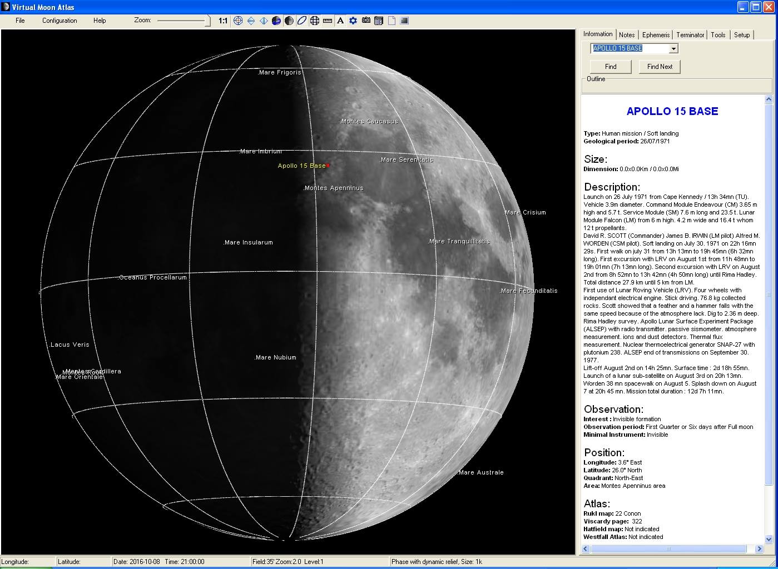Click the Montes Caucasus label
The height and width of the screenshot is (569, 778).
369,121
